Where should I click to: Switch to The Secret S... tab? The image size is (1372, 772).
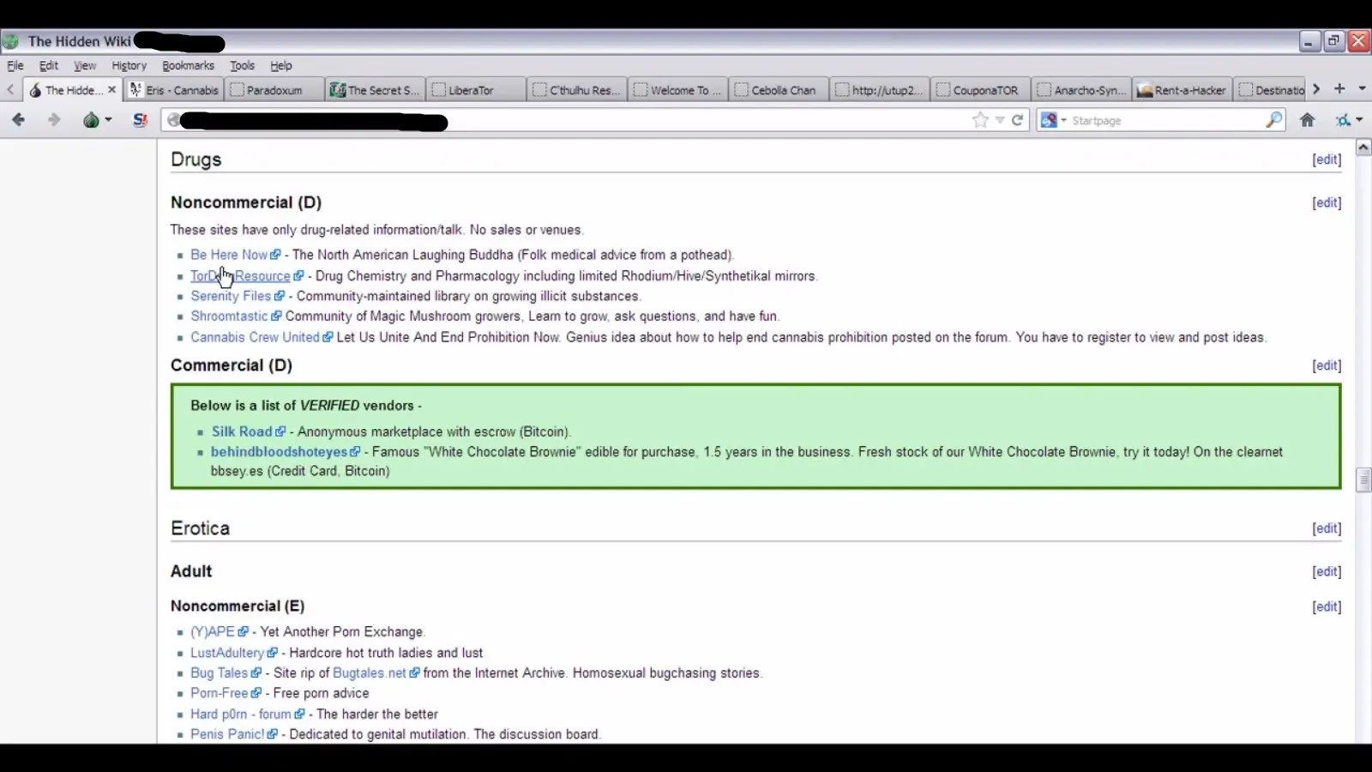coord(376,89)
